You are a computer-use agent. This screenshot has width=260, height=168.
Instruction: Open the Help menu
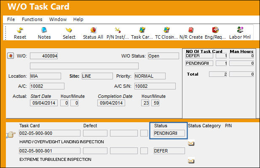[x=78, y=19]
